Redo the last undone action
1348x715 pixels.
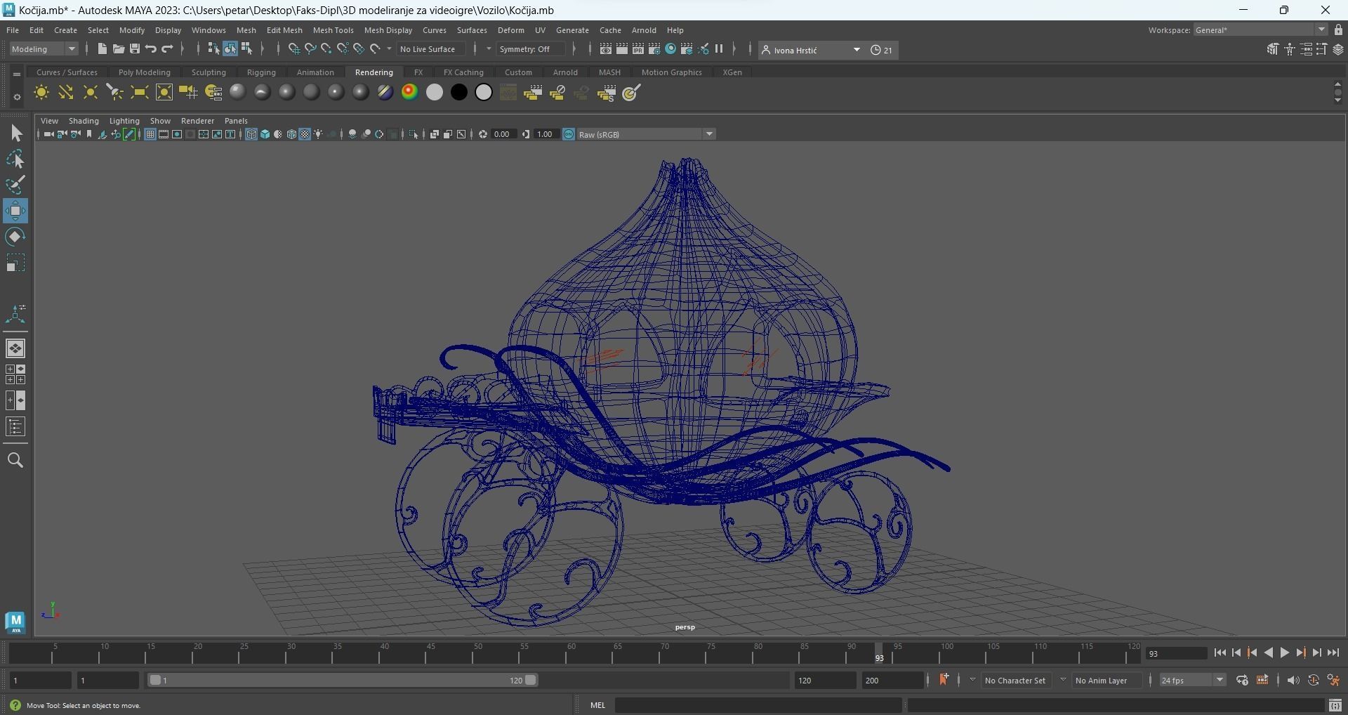tap(167, 49)
